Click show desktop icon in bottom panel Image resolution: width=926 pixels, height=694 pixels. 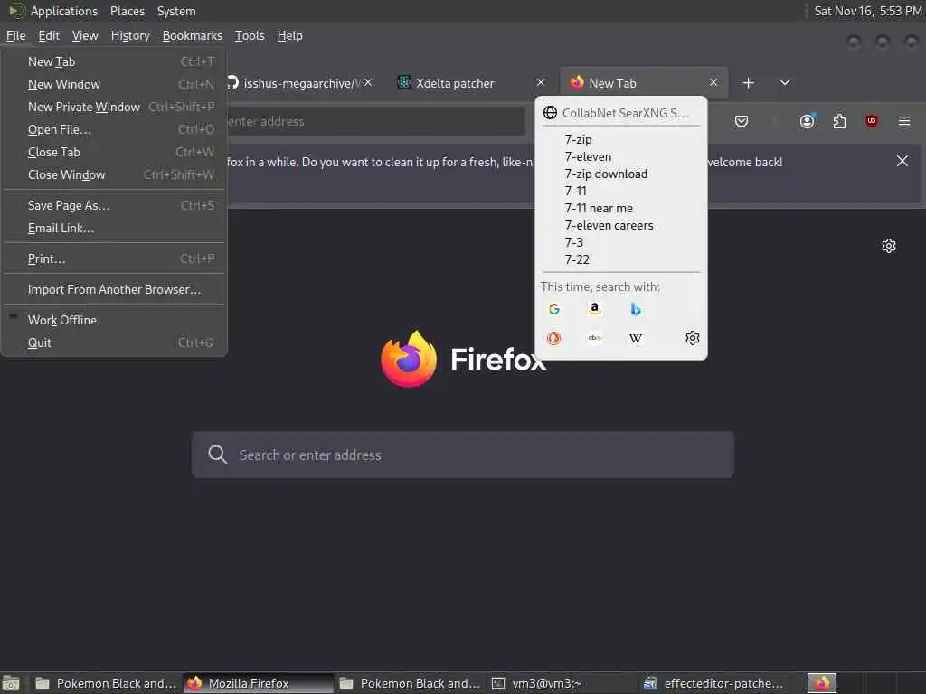11,683
